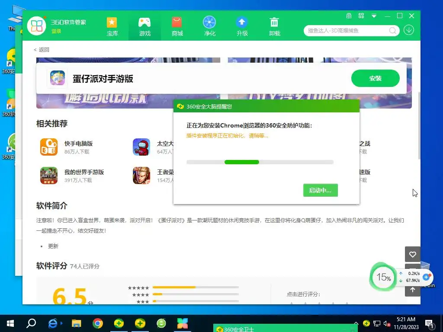This screenshot has height=332, width=443.
Task: Click the 86万人下载 text
Action: tap(77, 152)
